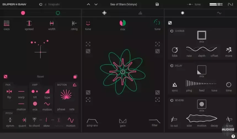Click the center alert icon in flower
The image size is (237, 139).
click(x=123, y=72)
